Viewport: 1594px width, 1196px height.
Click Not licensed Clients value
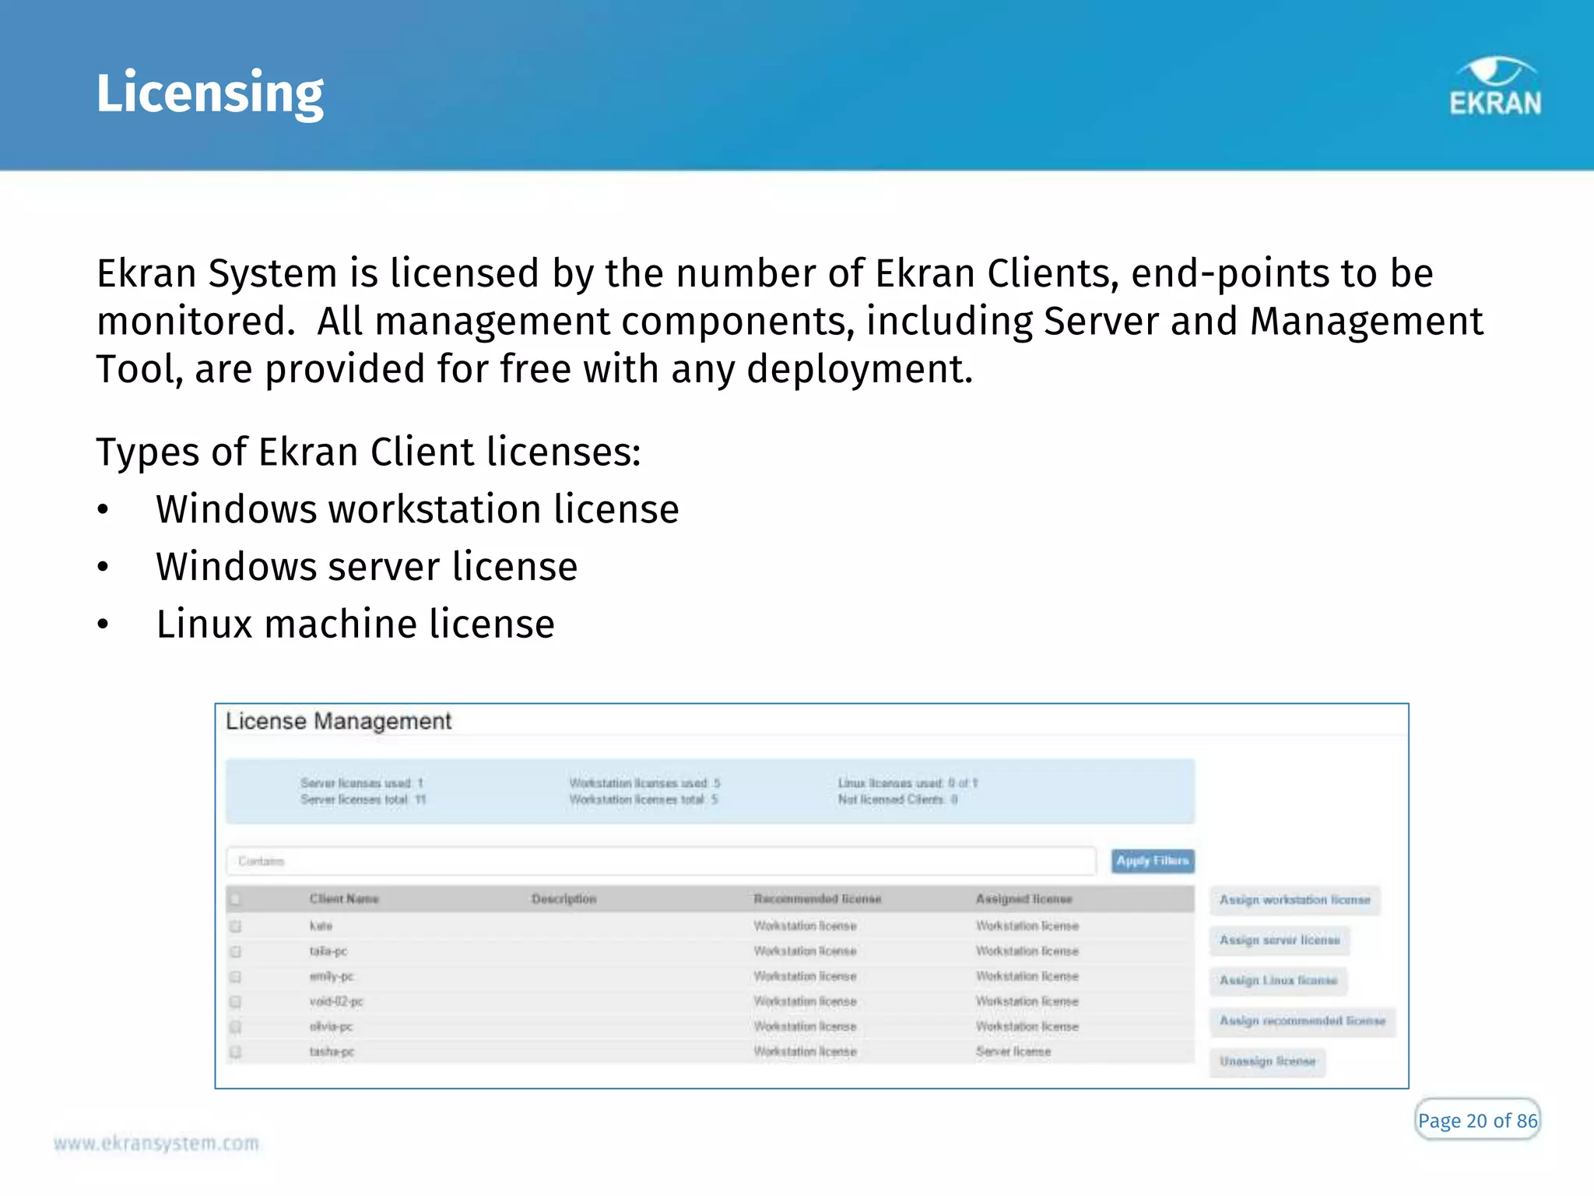[954, 800]
